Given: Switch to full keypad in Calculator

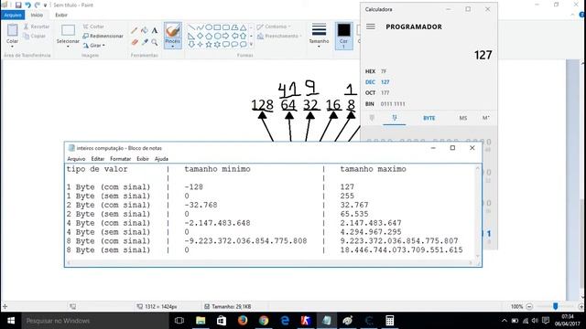Looking at the screenshot, I should [x=372, y=118].
